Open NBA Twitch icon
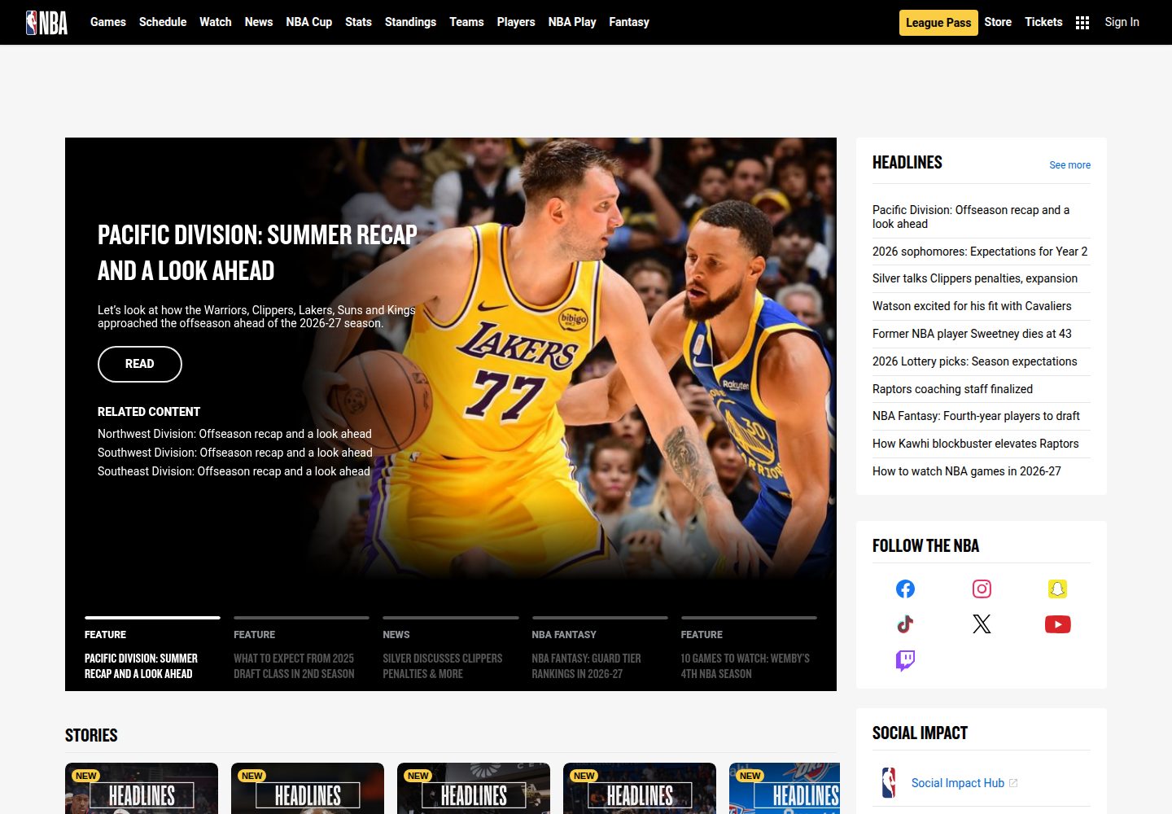1172x814 pixels. pyautogui.click(x=905, y=660)
